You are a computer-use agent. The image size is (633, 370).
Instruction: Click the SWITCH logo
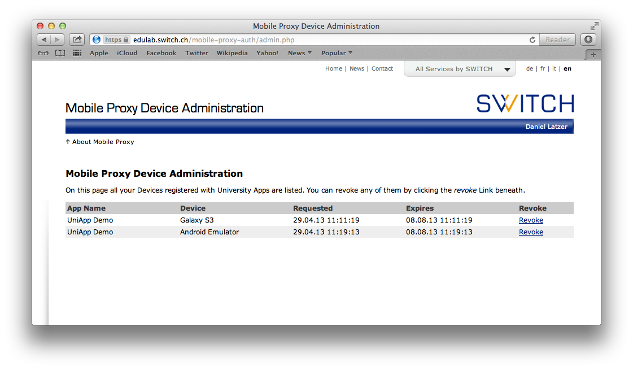tap(525, 103)
